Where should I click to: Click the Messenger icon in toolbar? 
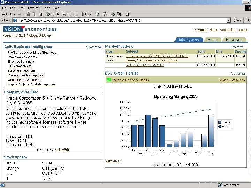(128, 14)
